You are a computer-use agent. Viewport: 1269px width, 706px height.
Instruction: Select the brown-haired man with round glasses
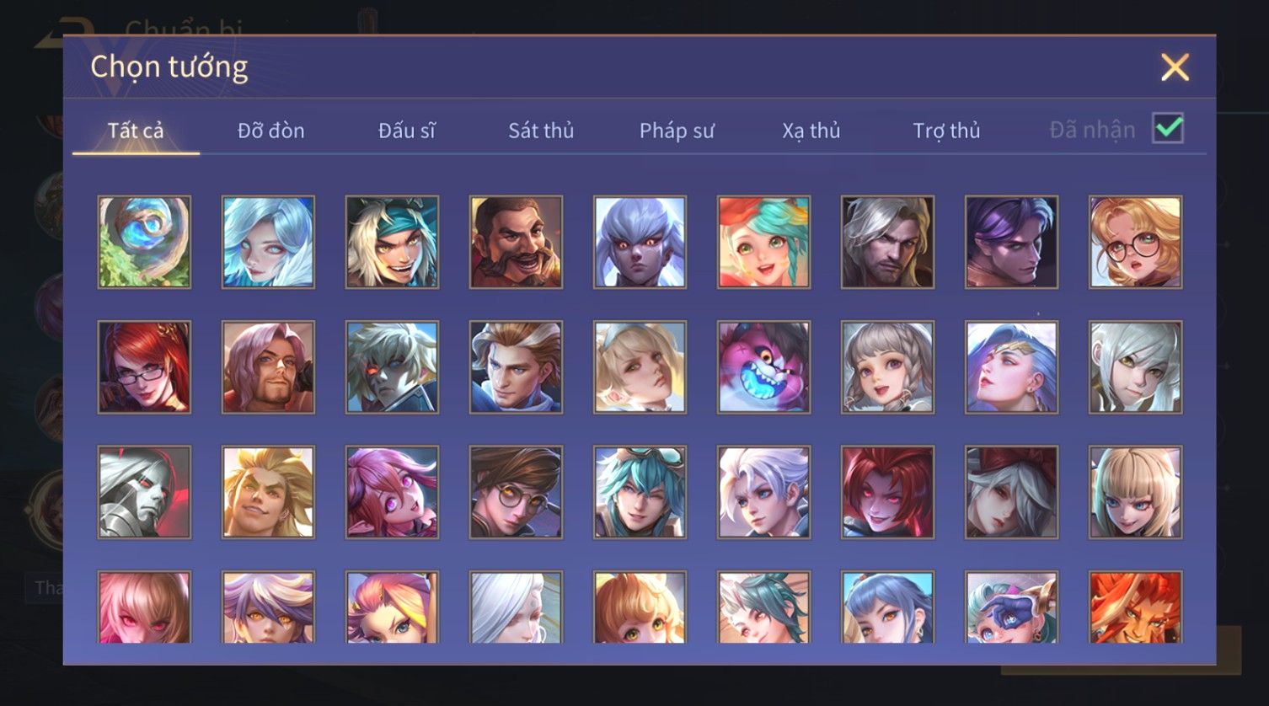516,492
